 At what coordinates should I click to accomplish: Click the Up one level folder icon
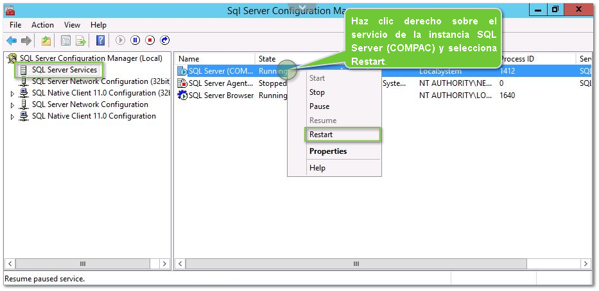click(x=46, y=41)
